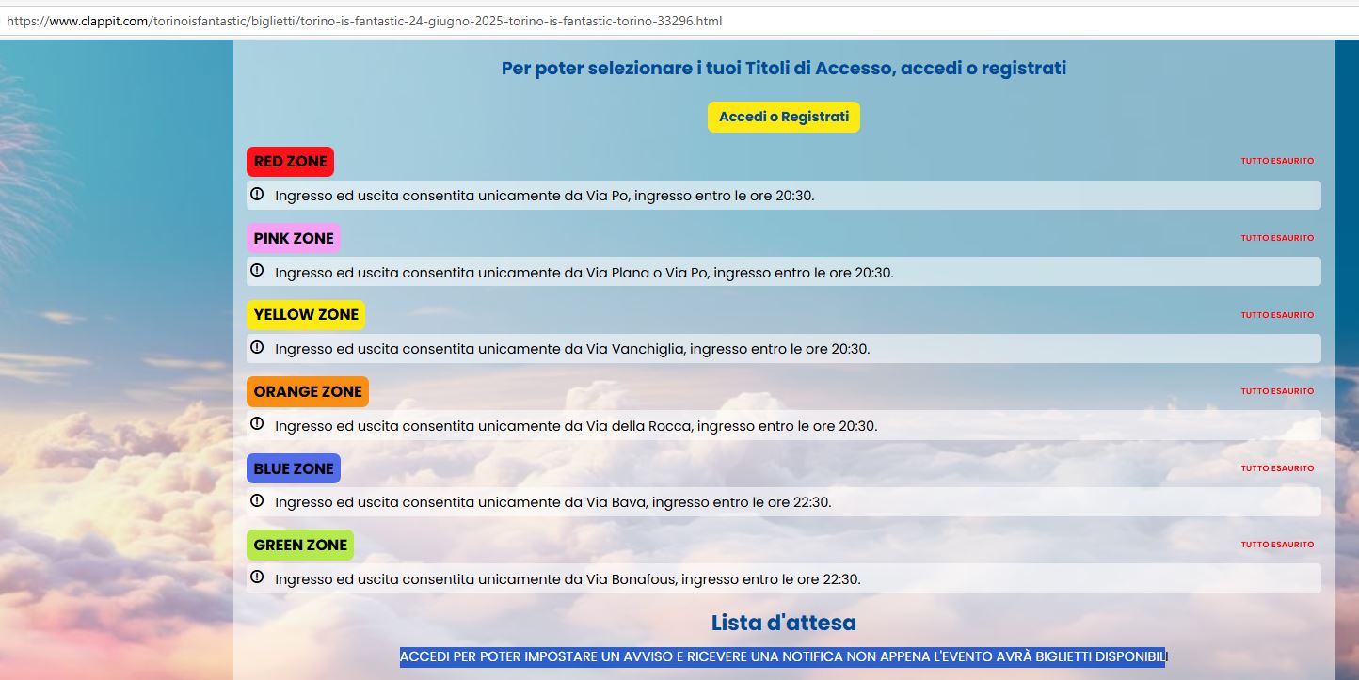Image resolution: width=1359 pixels, height=680 pixels.
Task: Click the info icon under PINK ZONE
Action: click(x=257, y=271)
